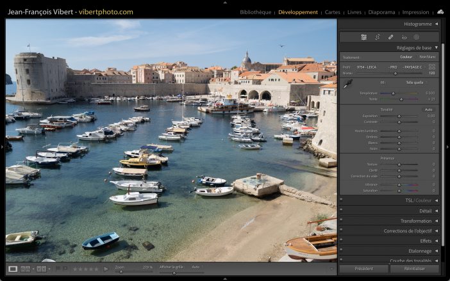Collapse the Réglages de base panel
The image size is (450, 281).
pyautogui.click(x=437, y=47)
